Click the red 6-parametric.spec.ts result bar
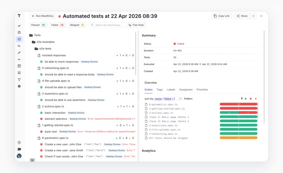This screenshot has height=173, width=283. coord(239,104)
